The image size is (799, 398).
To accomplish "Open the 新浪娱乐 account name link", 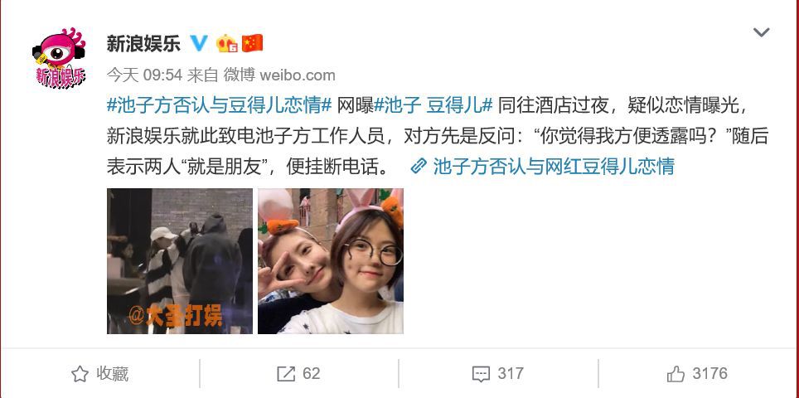I will click(x=143, y=44).
